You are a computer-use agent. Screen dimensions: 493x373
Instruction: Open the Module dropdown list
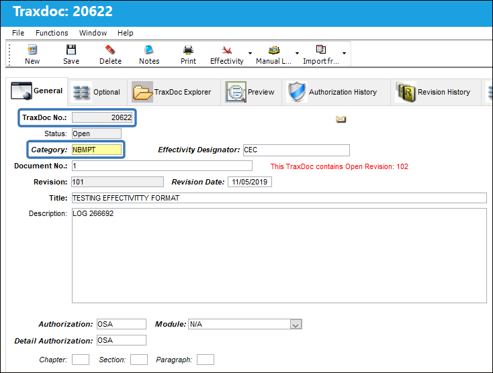pyautogui.click(x=296, y=324)
